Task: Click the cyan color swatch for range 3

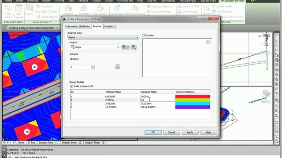Action: click(193, 104)
